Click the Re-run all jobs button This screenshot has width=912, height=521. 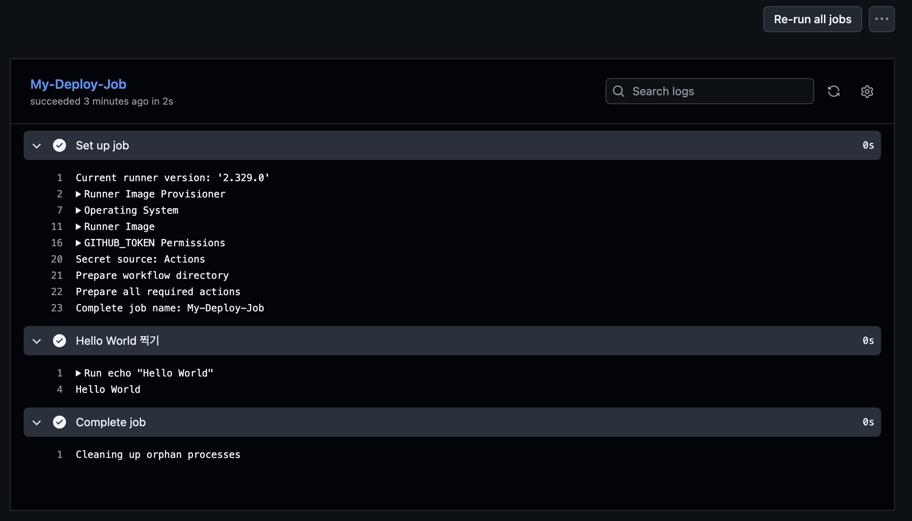[x=813, y=19]
